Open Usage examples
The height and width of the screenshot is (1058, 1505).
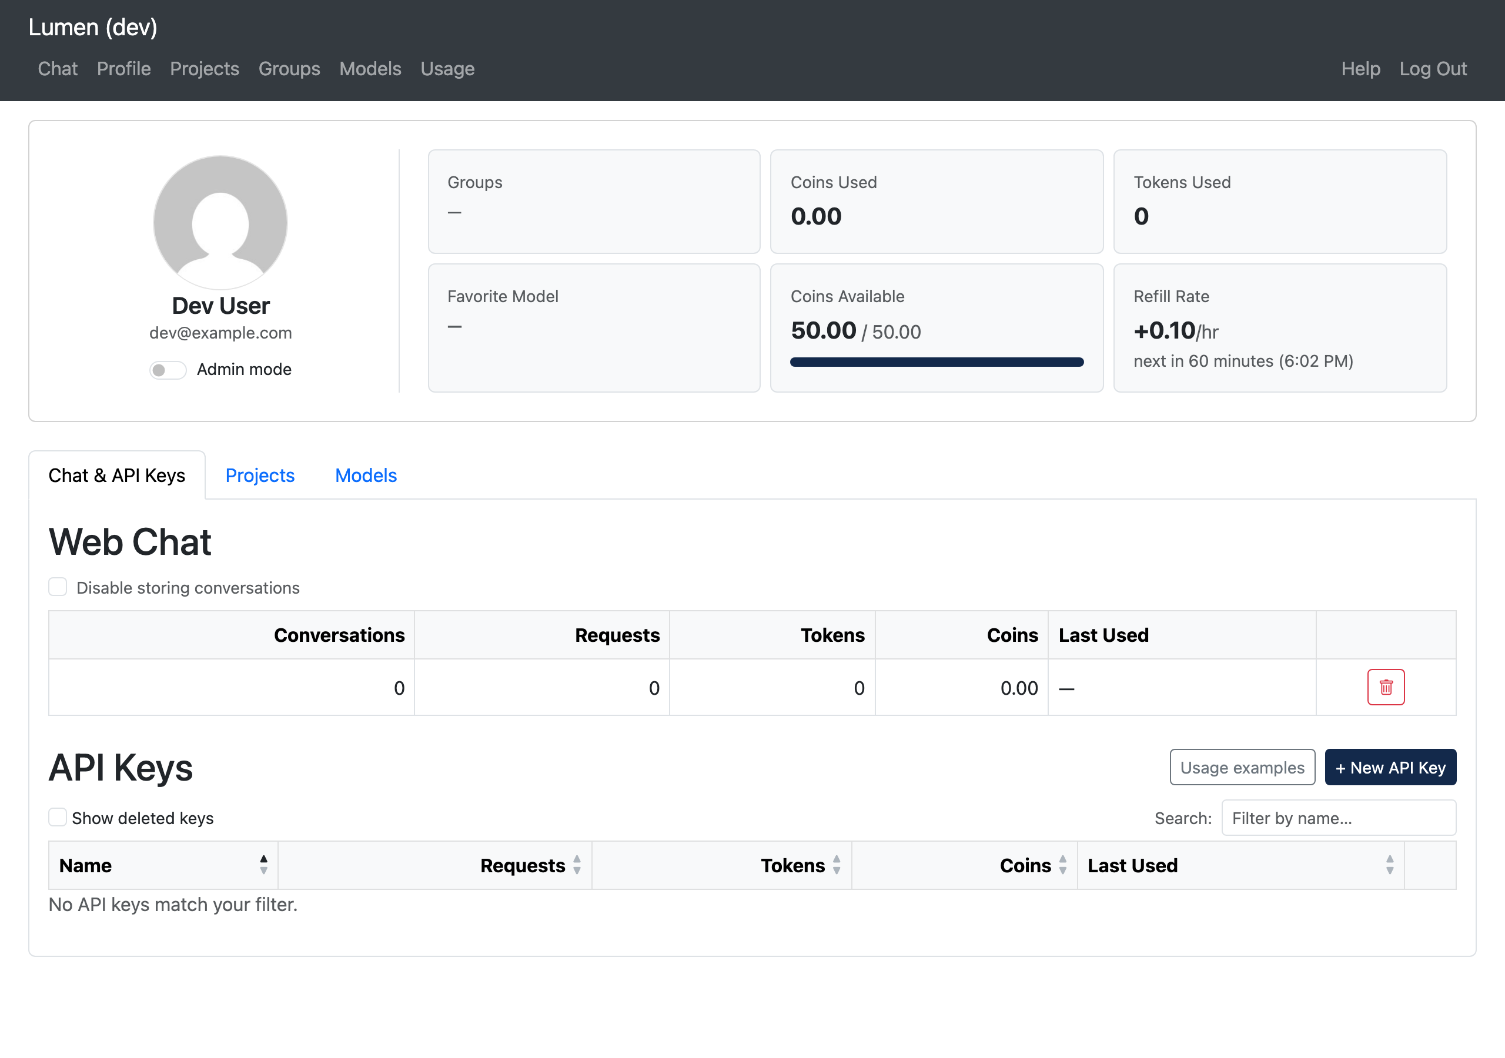pyautogui.click(x=1242, y=767)
